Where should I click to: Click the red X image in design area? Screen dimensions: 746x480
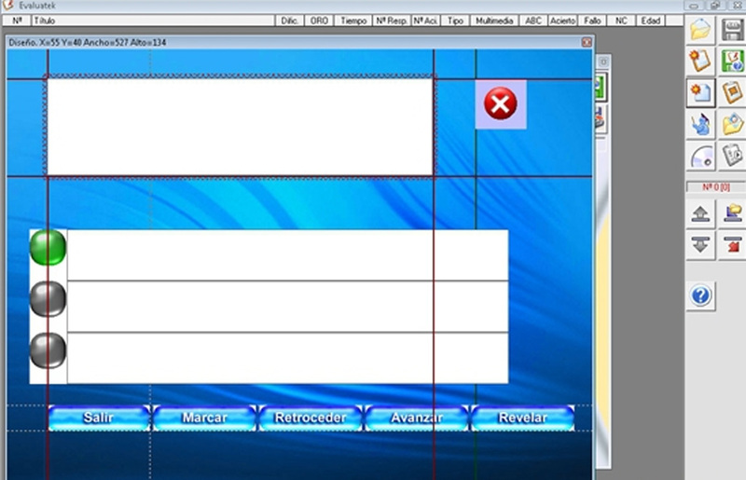pyautogui.click(x=501, y=104)
